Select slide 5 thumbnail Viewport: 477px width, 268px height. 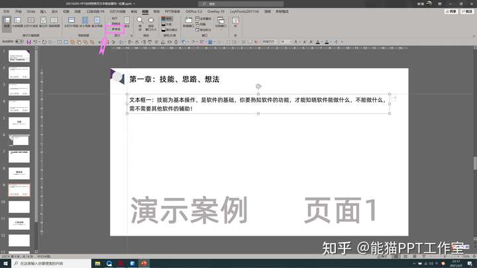(x=19, y=123)
